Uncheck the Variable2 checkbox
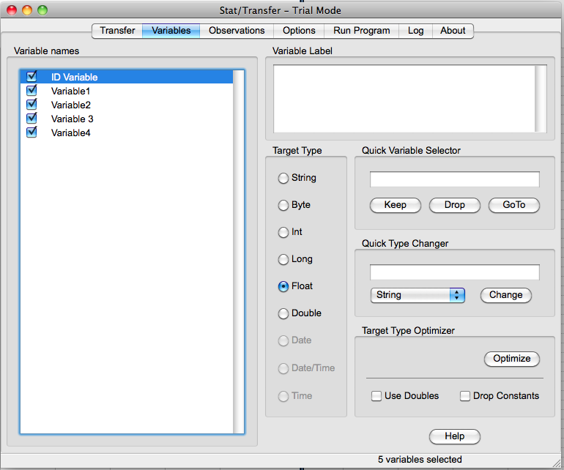Image resolution: width=564 pixels, height=470 pixels. 31,105
